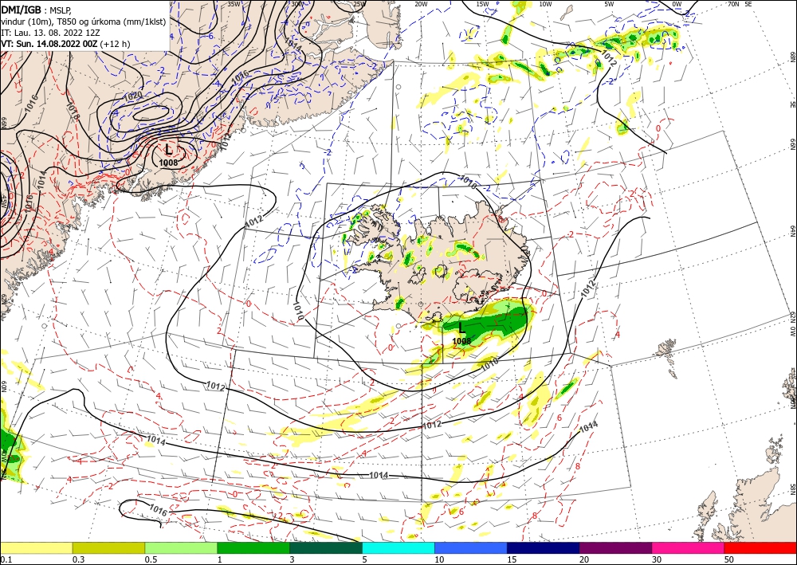
Task: Click the '30W' longitude label
Action: (296, 4)
